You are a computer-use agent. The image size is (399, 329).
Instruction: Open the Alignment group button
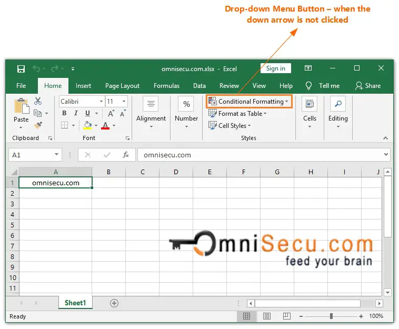coord(151,112)
